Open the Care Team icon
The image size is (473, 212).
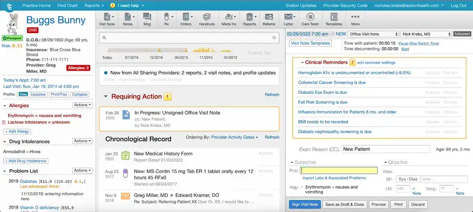[310, 17]
